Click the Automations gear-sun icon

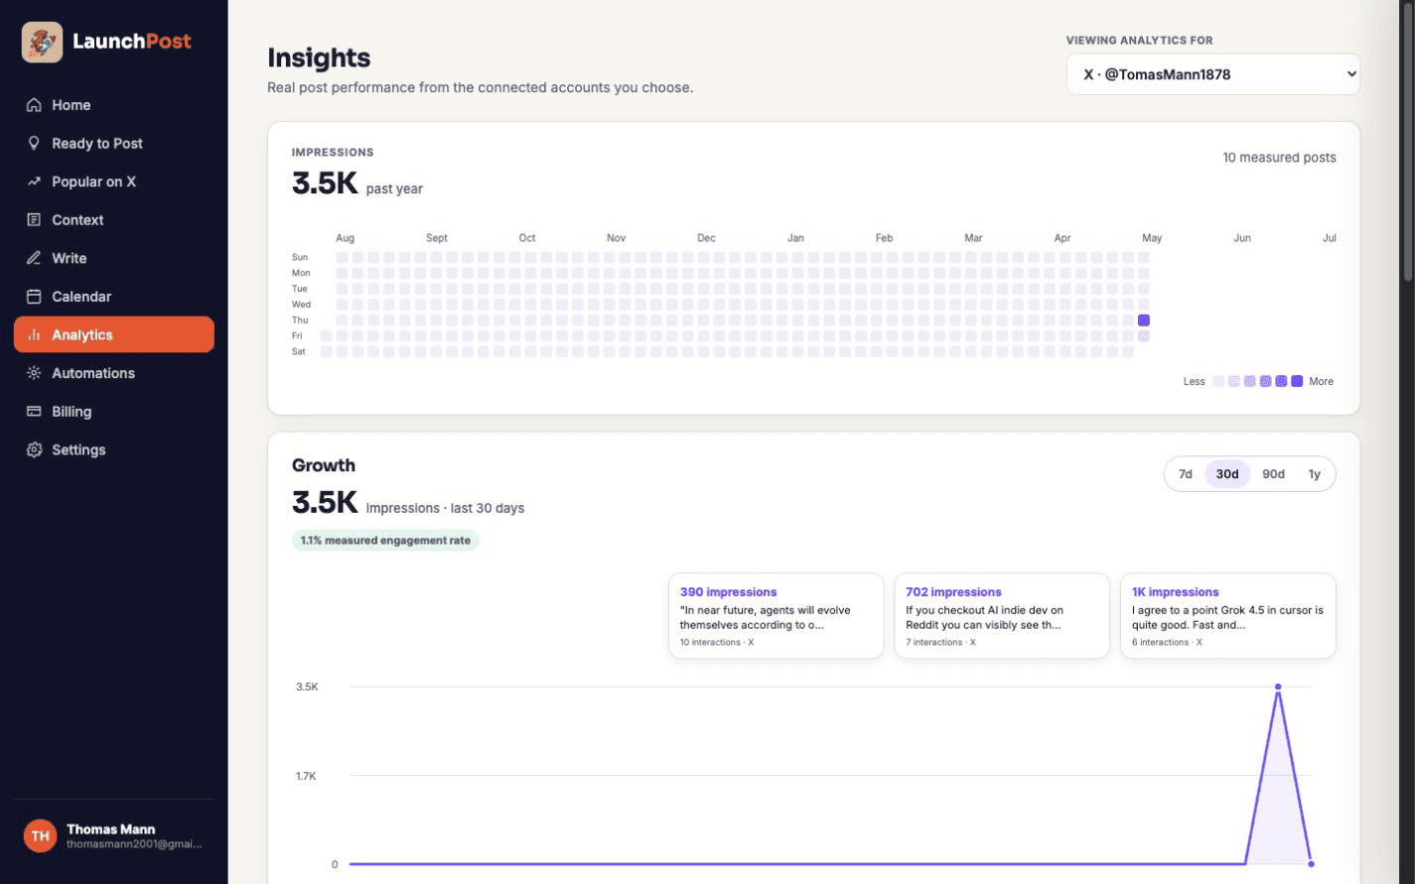tap(34, 373)
